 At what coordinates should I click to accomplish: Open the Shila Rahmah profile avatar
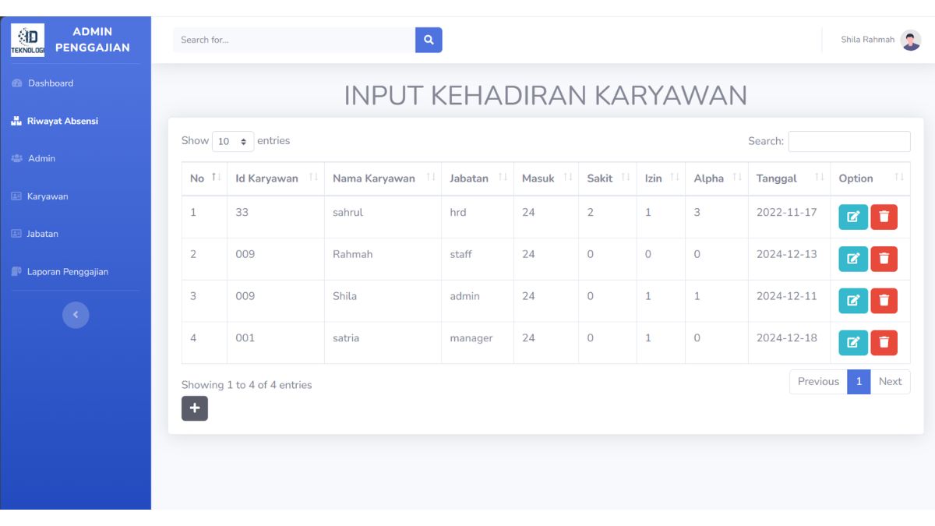(911, 40)
